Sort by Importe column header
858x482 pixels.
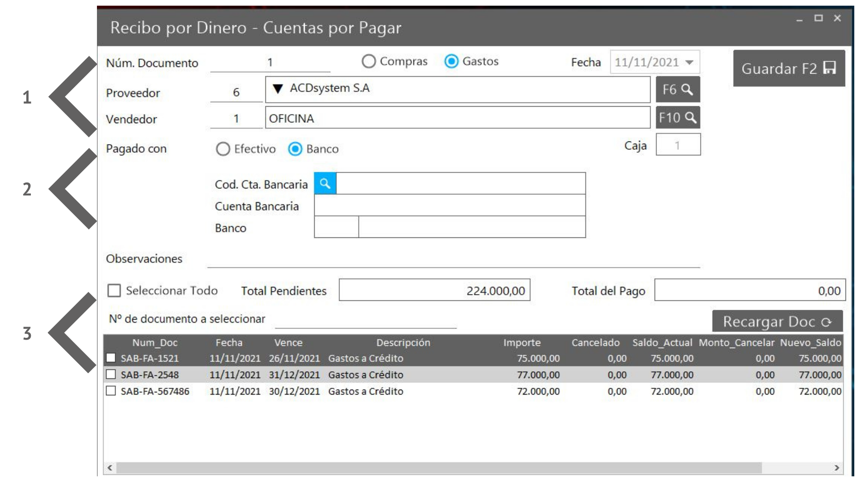pyautogui.click(x=522, y=343)
